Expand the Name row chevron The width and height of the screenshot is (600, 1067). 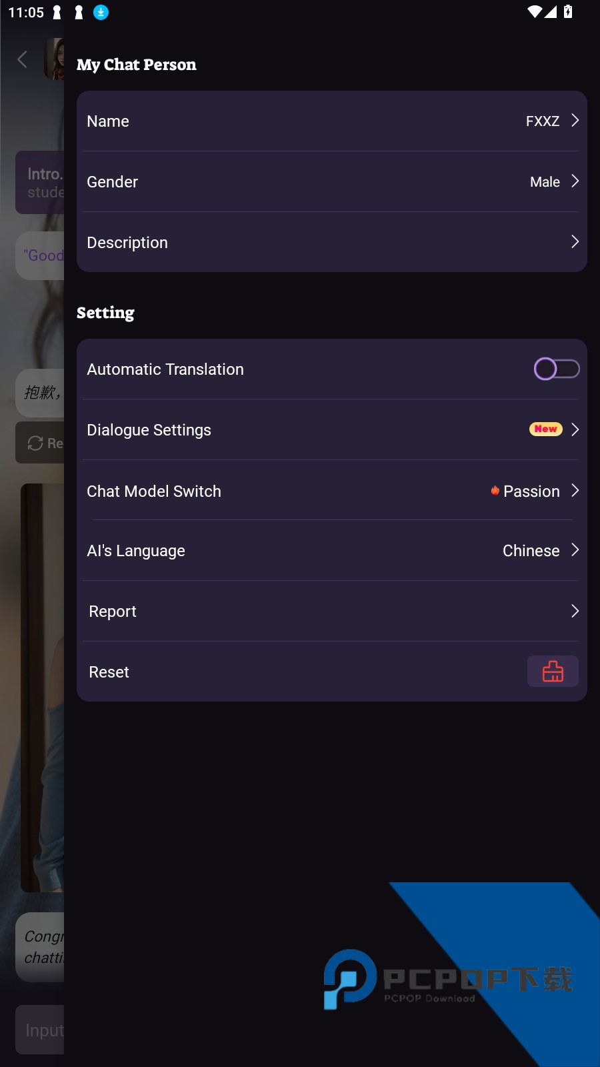575,121
